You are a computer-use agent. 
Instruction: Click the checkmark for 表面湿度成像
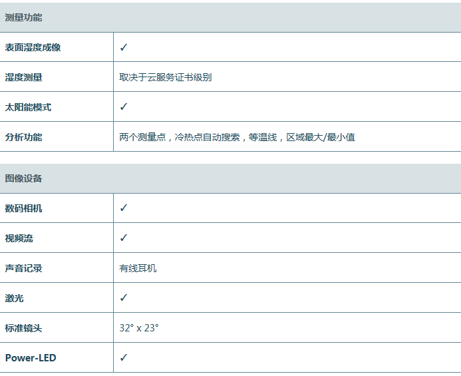[x=124, y=47]
